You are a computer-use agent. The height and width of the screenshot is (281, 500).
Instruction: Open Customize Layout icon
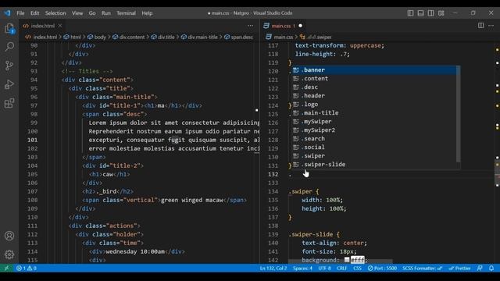coord(441,13)
